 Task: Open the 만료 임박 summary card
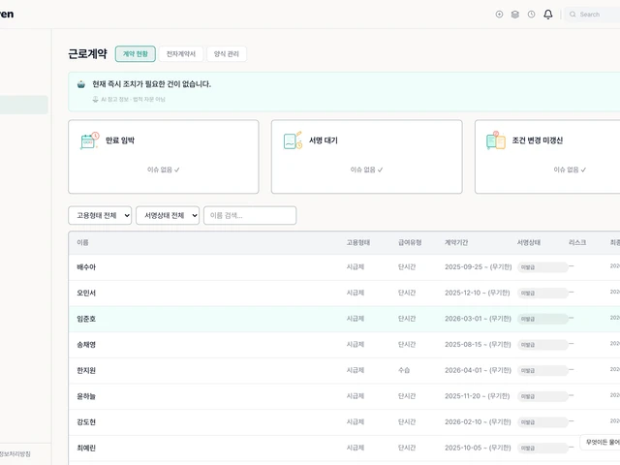(164, 157)
